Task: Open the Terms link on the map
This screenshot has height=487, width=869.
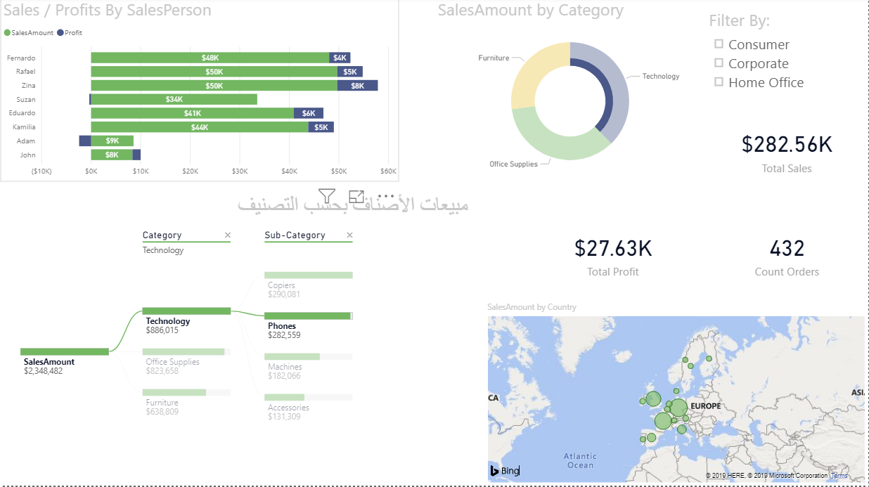Action: (839, 476)
